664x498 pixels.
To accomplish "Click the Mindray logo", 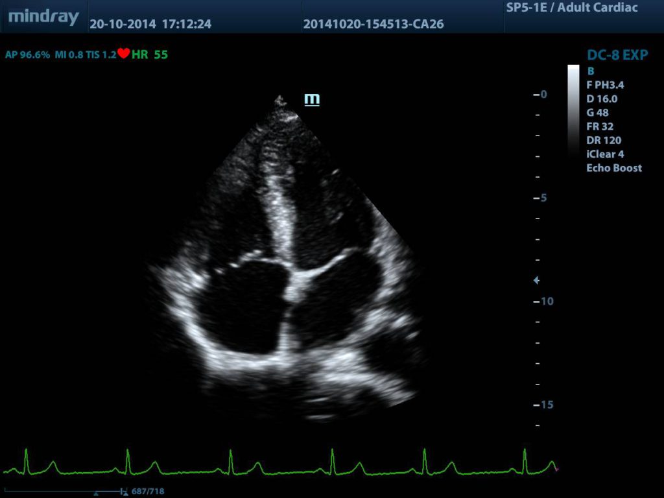I will click(x=43, y=17).
